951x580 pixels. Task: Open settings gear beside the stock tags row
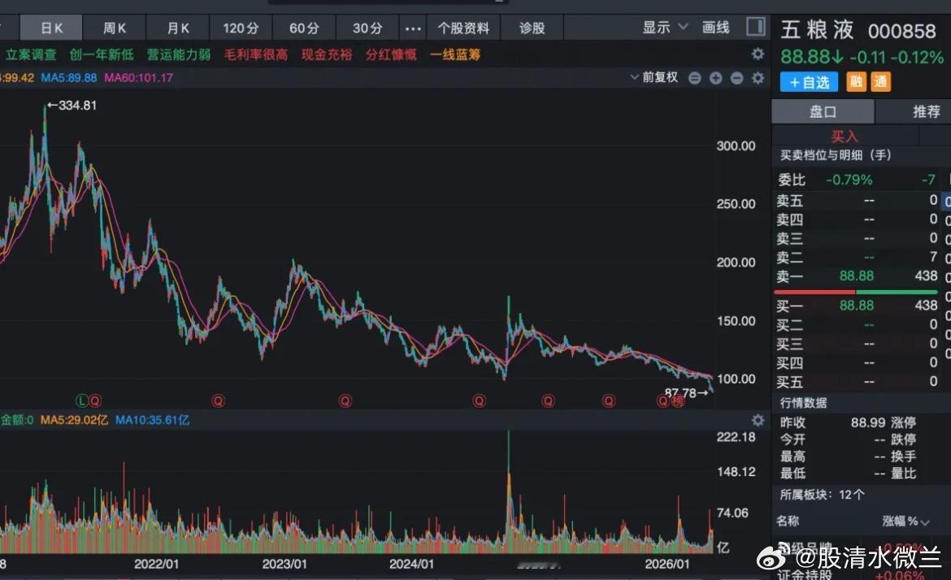[x=758, y=54]
